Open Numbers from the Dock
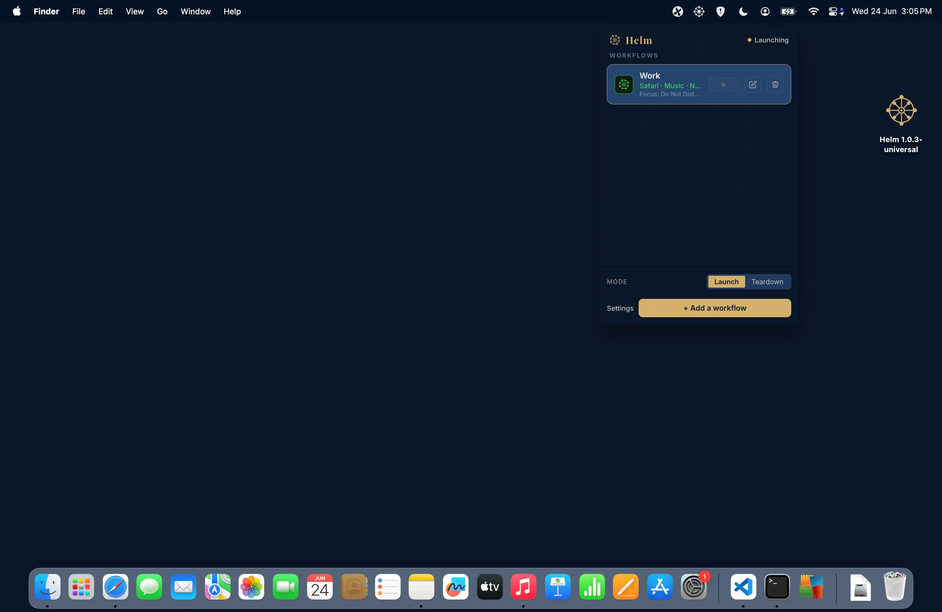Screen dimensions: 942x612 pos(592,586)
